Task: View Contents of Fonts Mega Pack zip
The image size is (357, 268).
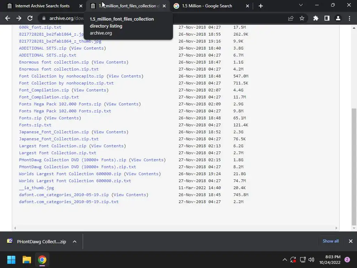Action: pos(122,104)
